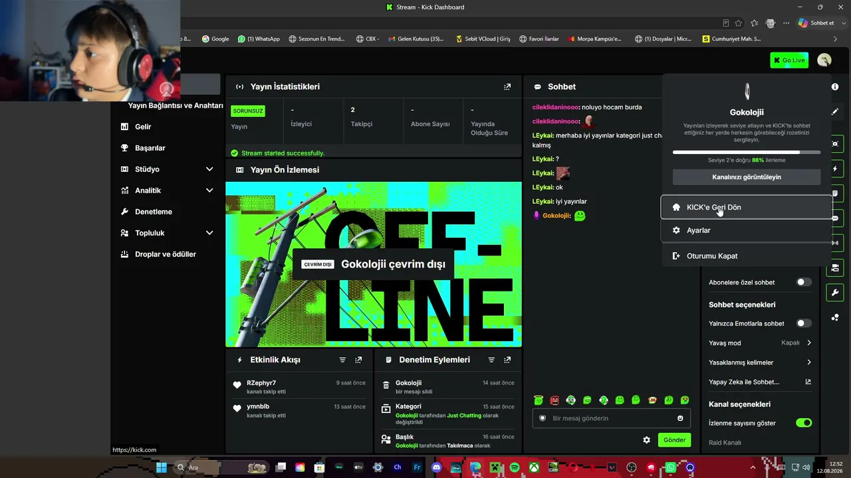The height and width of the screenshot is (478, 851).
Task: Select Oturumu Kapat to log out
Action: [x=747, y=256]
